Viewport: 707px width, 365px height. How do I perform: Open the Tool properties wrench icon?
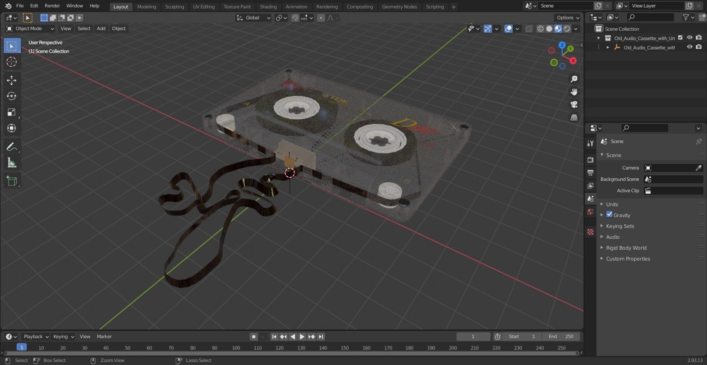point(591,143)
